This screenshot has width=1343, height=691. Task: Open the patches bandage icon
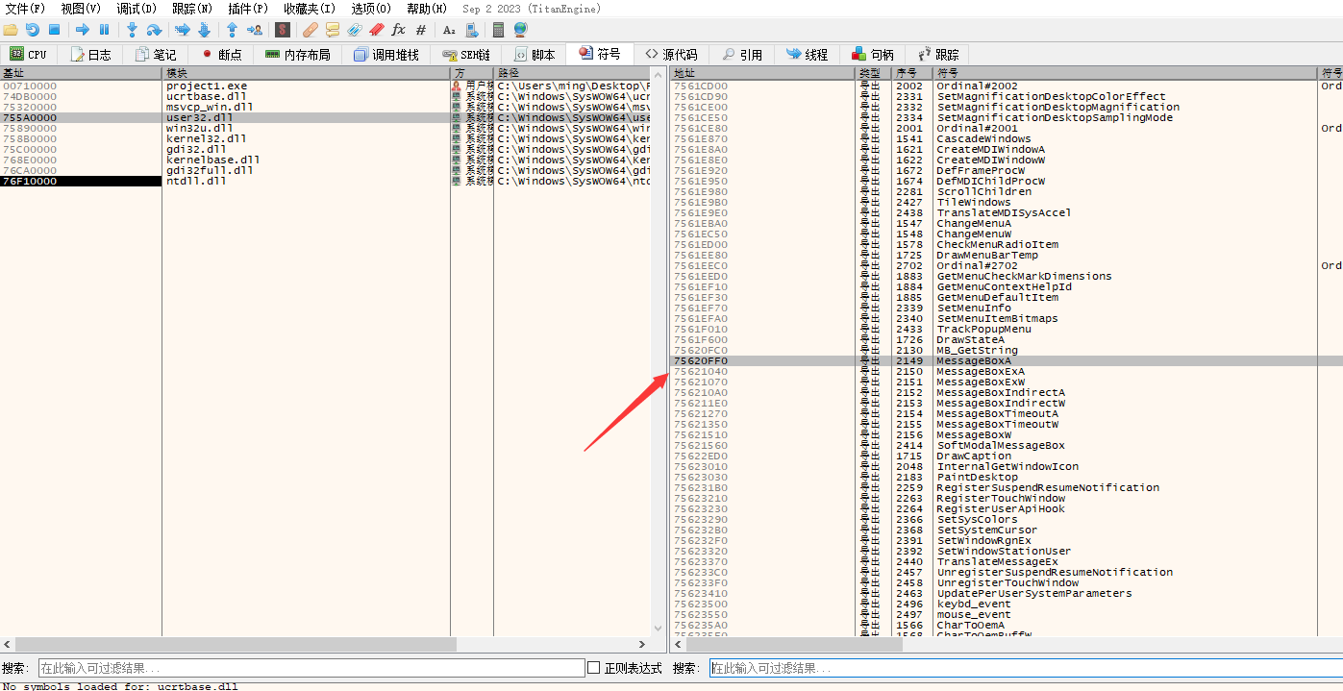310,30
